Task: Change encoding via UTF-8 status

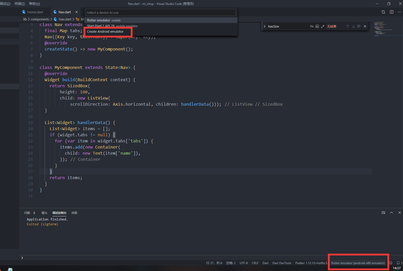Action: point(244,263)
